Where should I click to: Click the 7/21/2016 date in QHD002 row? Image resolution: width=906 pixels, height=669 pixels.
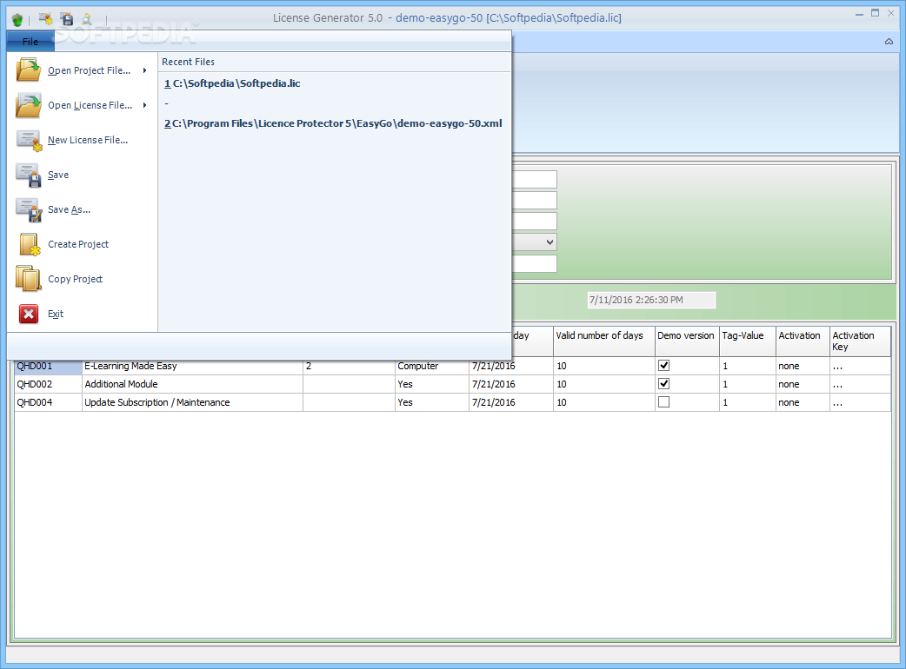[510, 384]
